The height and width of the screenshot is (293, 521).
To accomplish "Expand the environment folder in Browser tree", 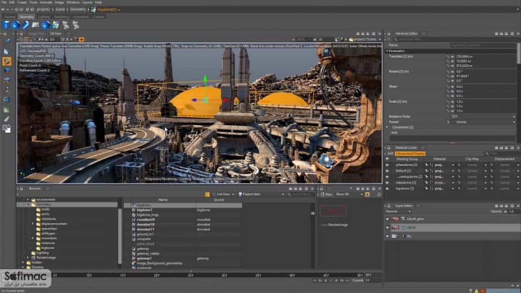I will [28, 200].
